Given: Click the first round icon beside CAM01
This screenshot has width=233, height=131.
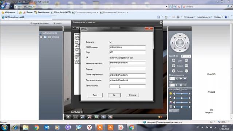Looking at the screenshot, I should [41, 37].
